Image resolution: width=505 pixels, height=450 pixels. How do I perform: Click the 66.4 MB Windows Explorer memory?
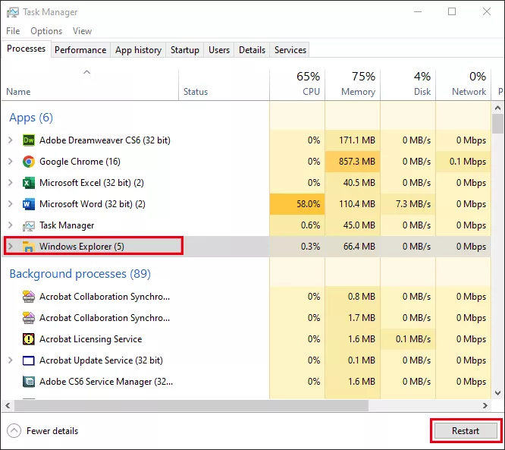(x=359, y=247)
